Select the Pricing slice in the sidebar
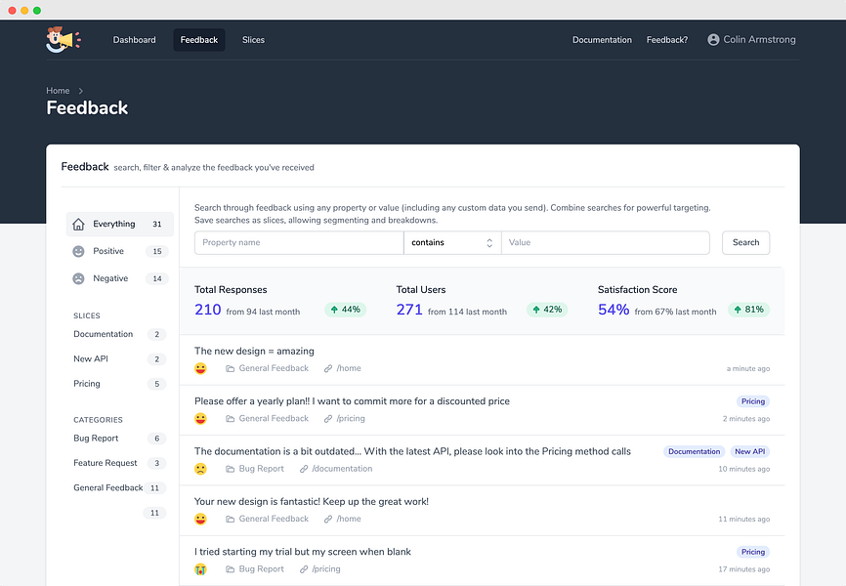This screenshot has height=586, width=846. [87, 384]
